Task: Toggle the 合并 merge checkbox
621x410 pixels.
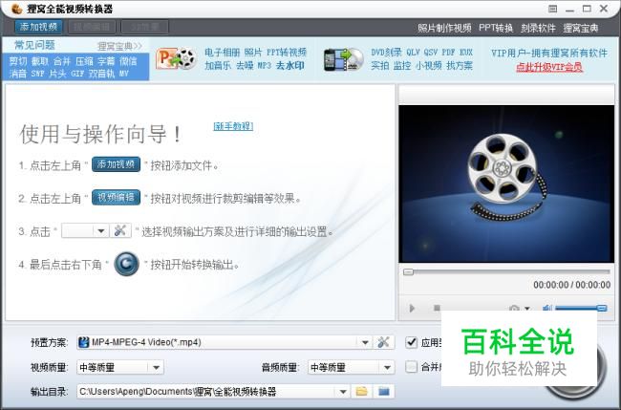Action: point(412,367)
